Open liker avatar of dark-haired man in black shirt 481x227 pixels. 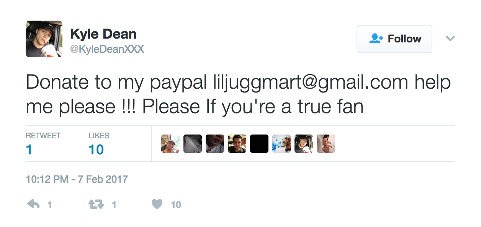237,144
